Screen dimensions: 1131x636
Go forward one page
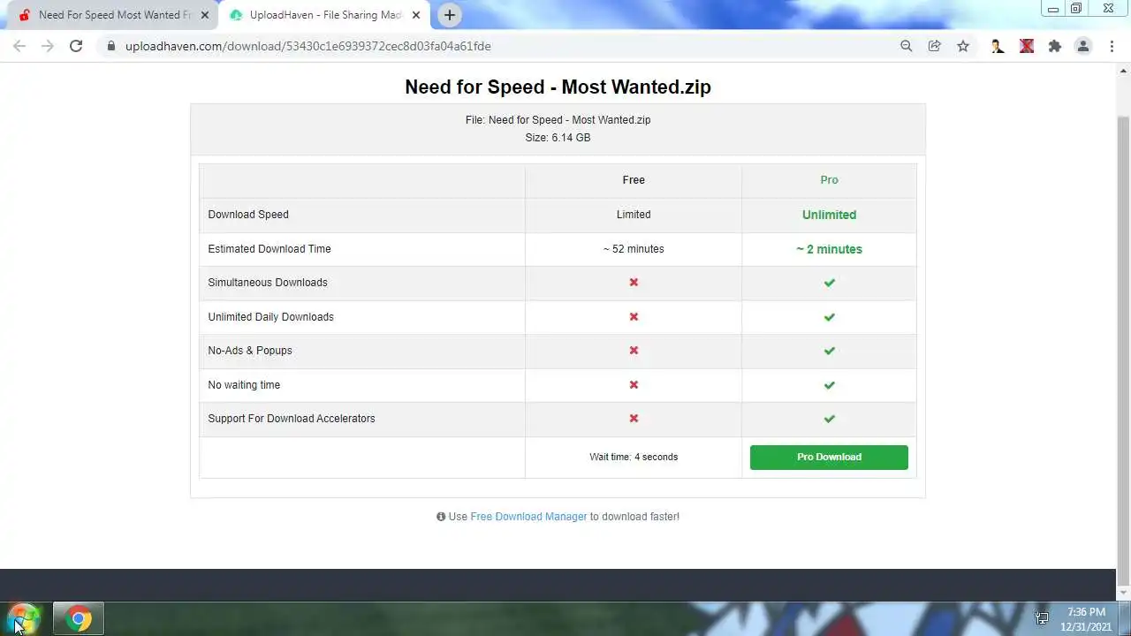click(48, 46)
